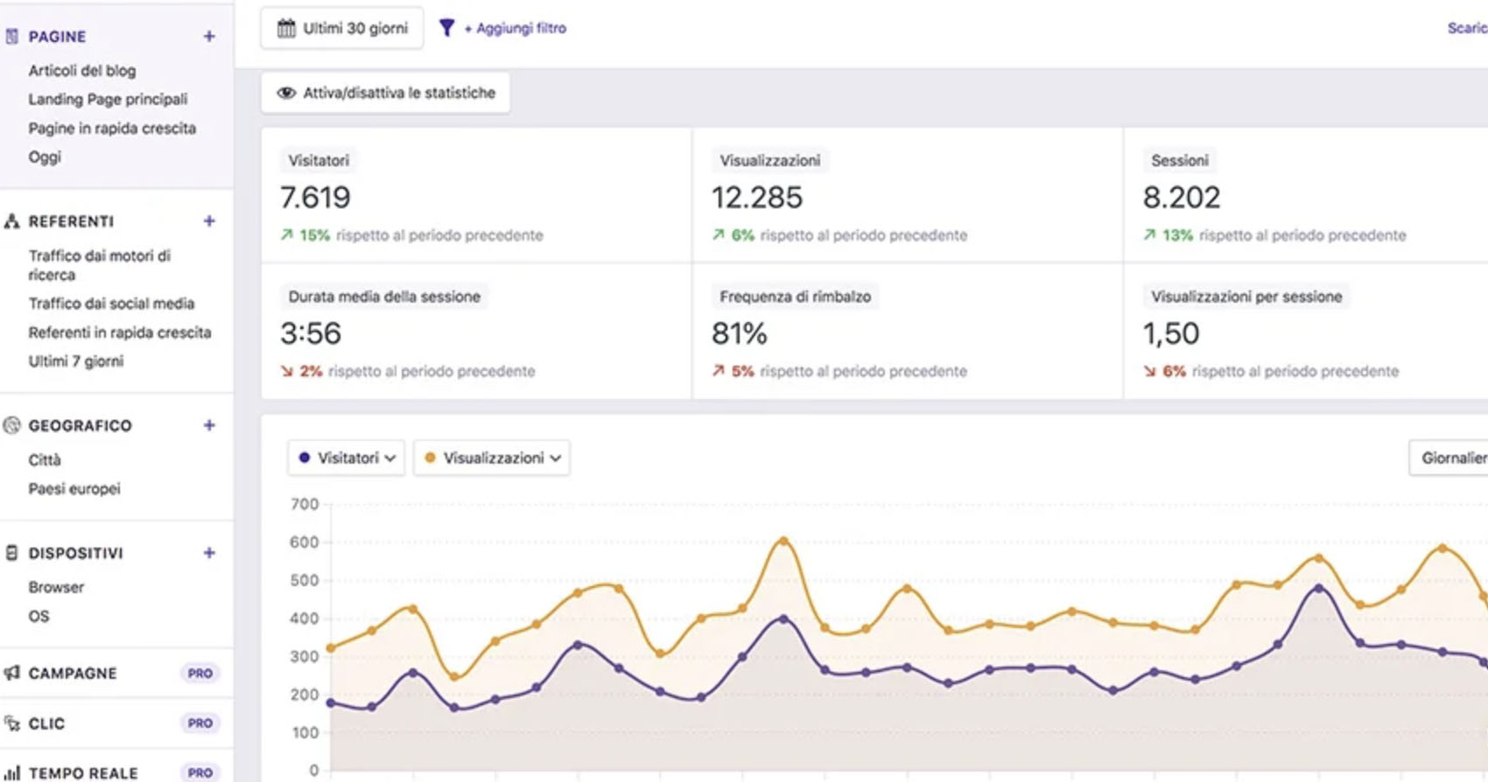Open the Giornaliero interval dropdown

coord(1451,457)
